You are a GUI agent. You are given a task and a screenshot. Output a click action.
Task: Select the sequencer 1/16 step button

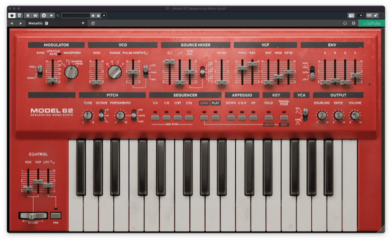click(x=189, y=117)
